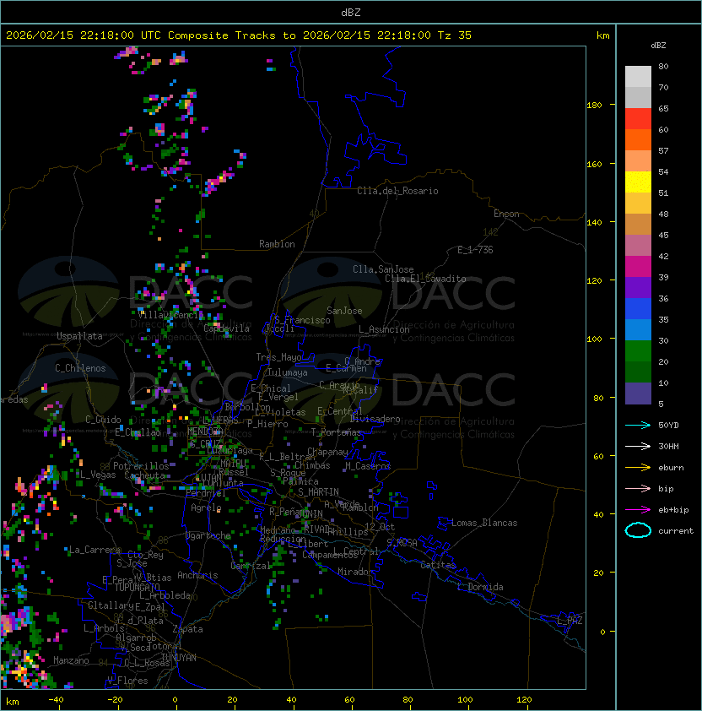Click the Villavicencio map label
This screenshot has width=702, height=711.
point(170,315)
